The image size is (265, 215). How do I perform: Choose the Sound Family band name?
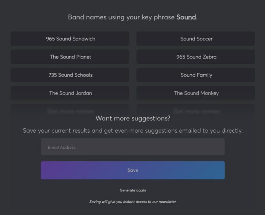(x=196, y=75)
